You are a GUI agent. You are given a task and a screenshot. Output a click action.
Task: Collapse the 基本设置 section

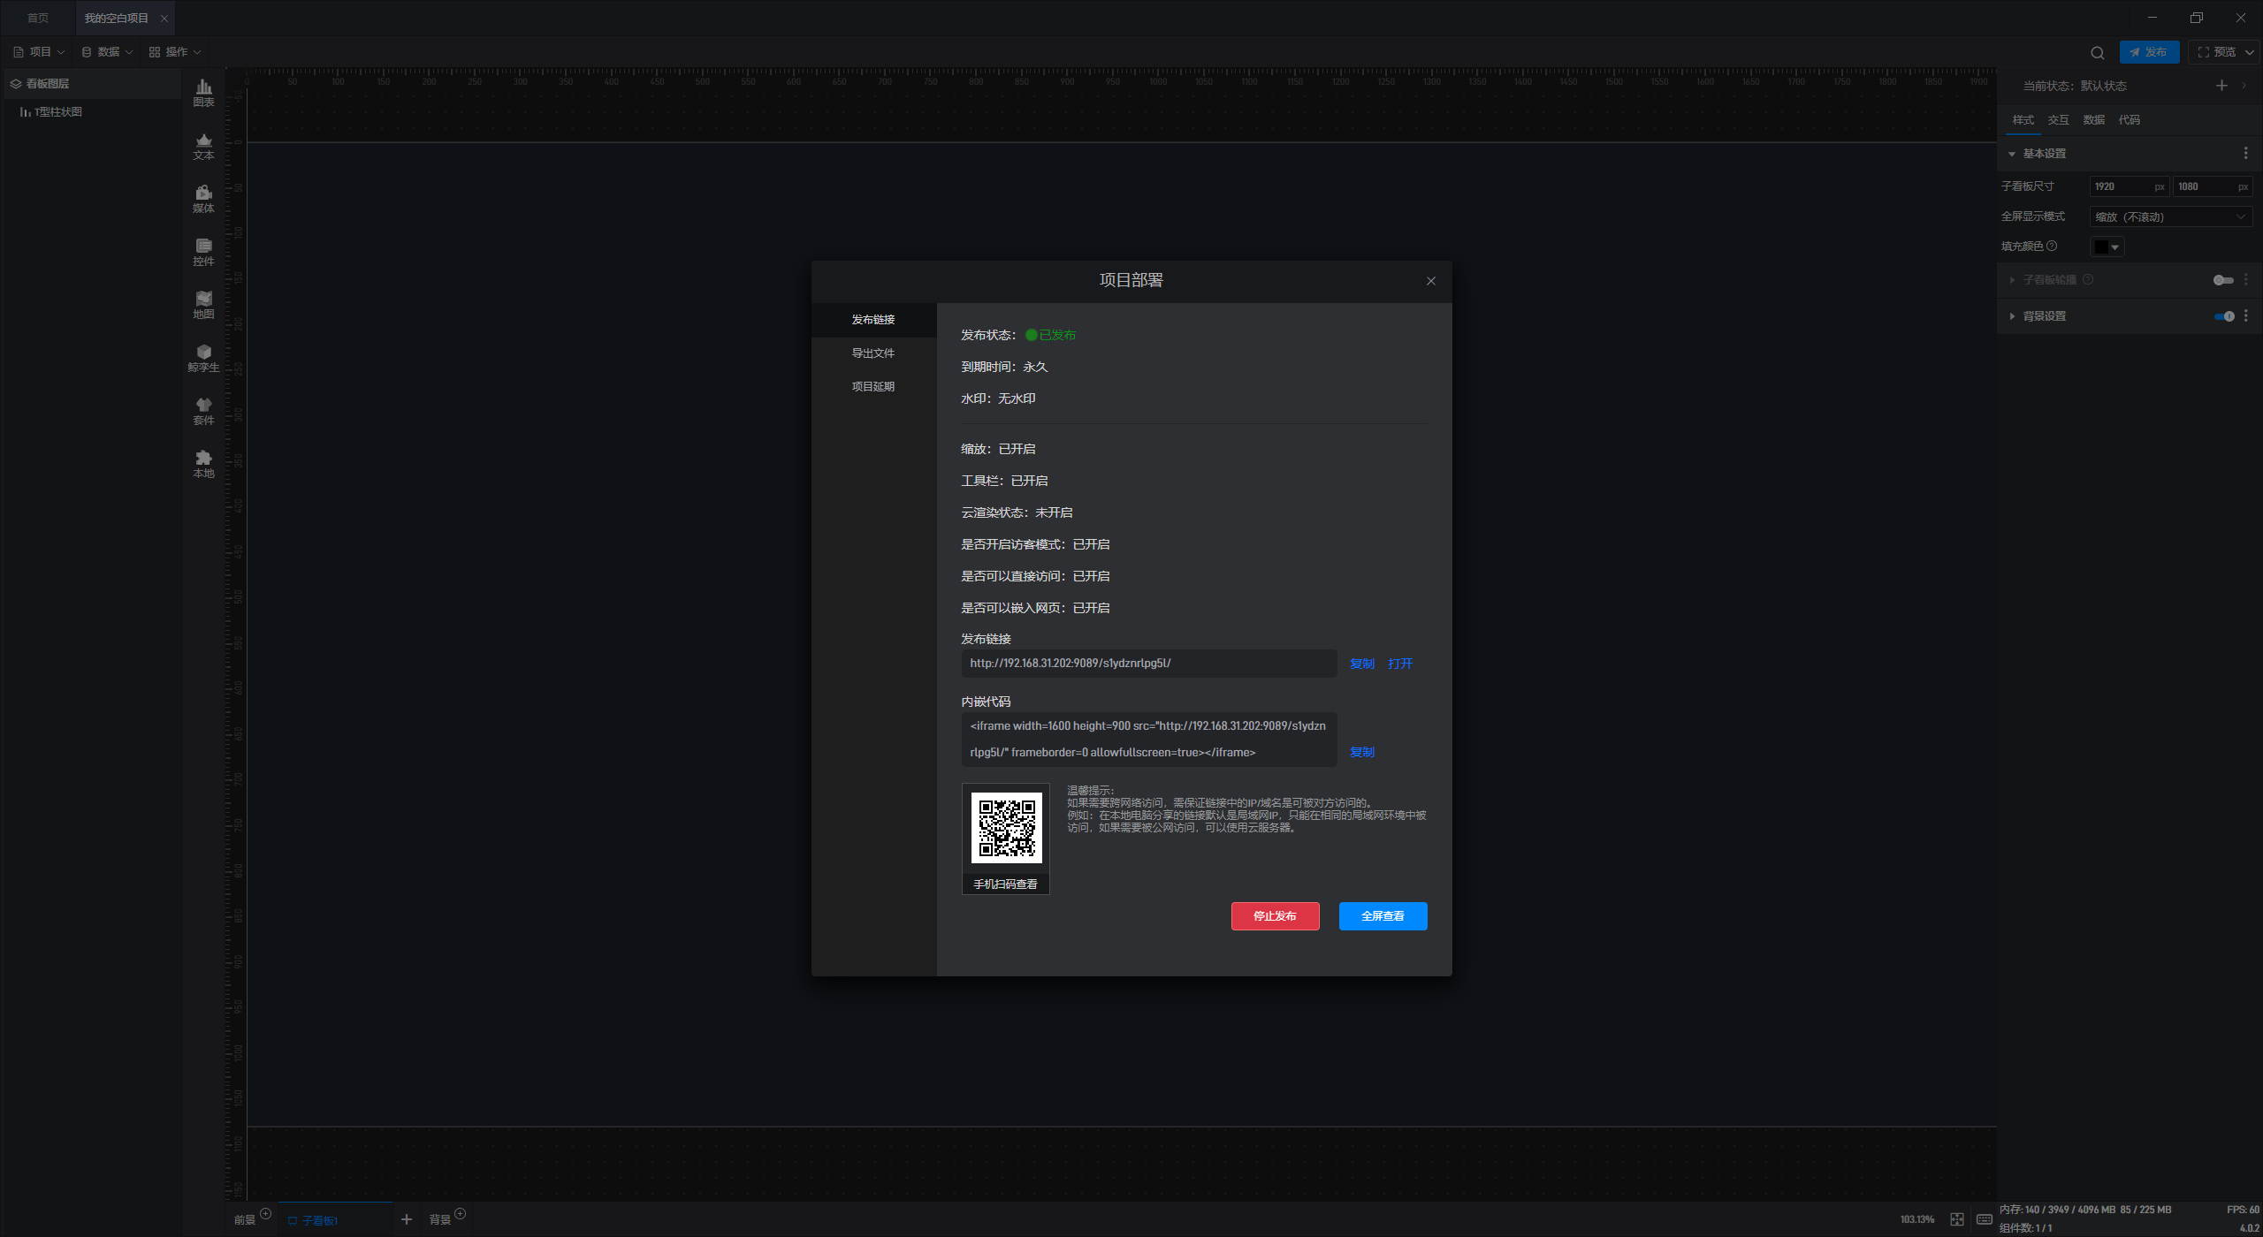pos(2012,154)
